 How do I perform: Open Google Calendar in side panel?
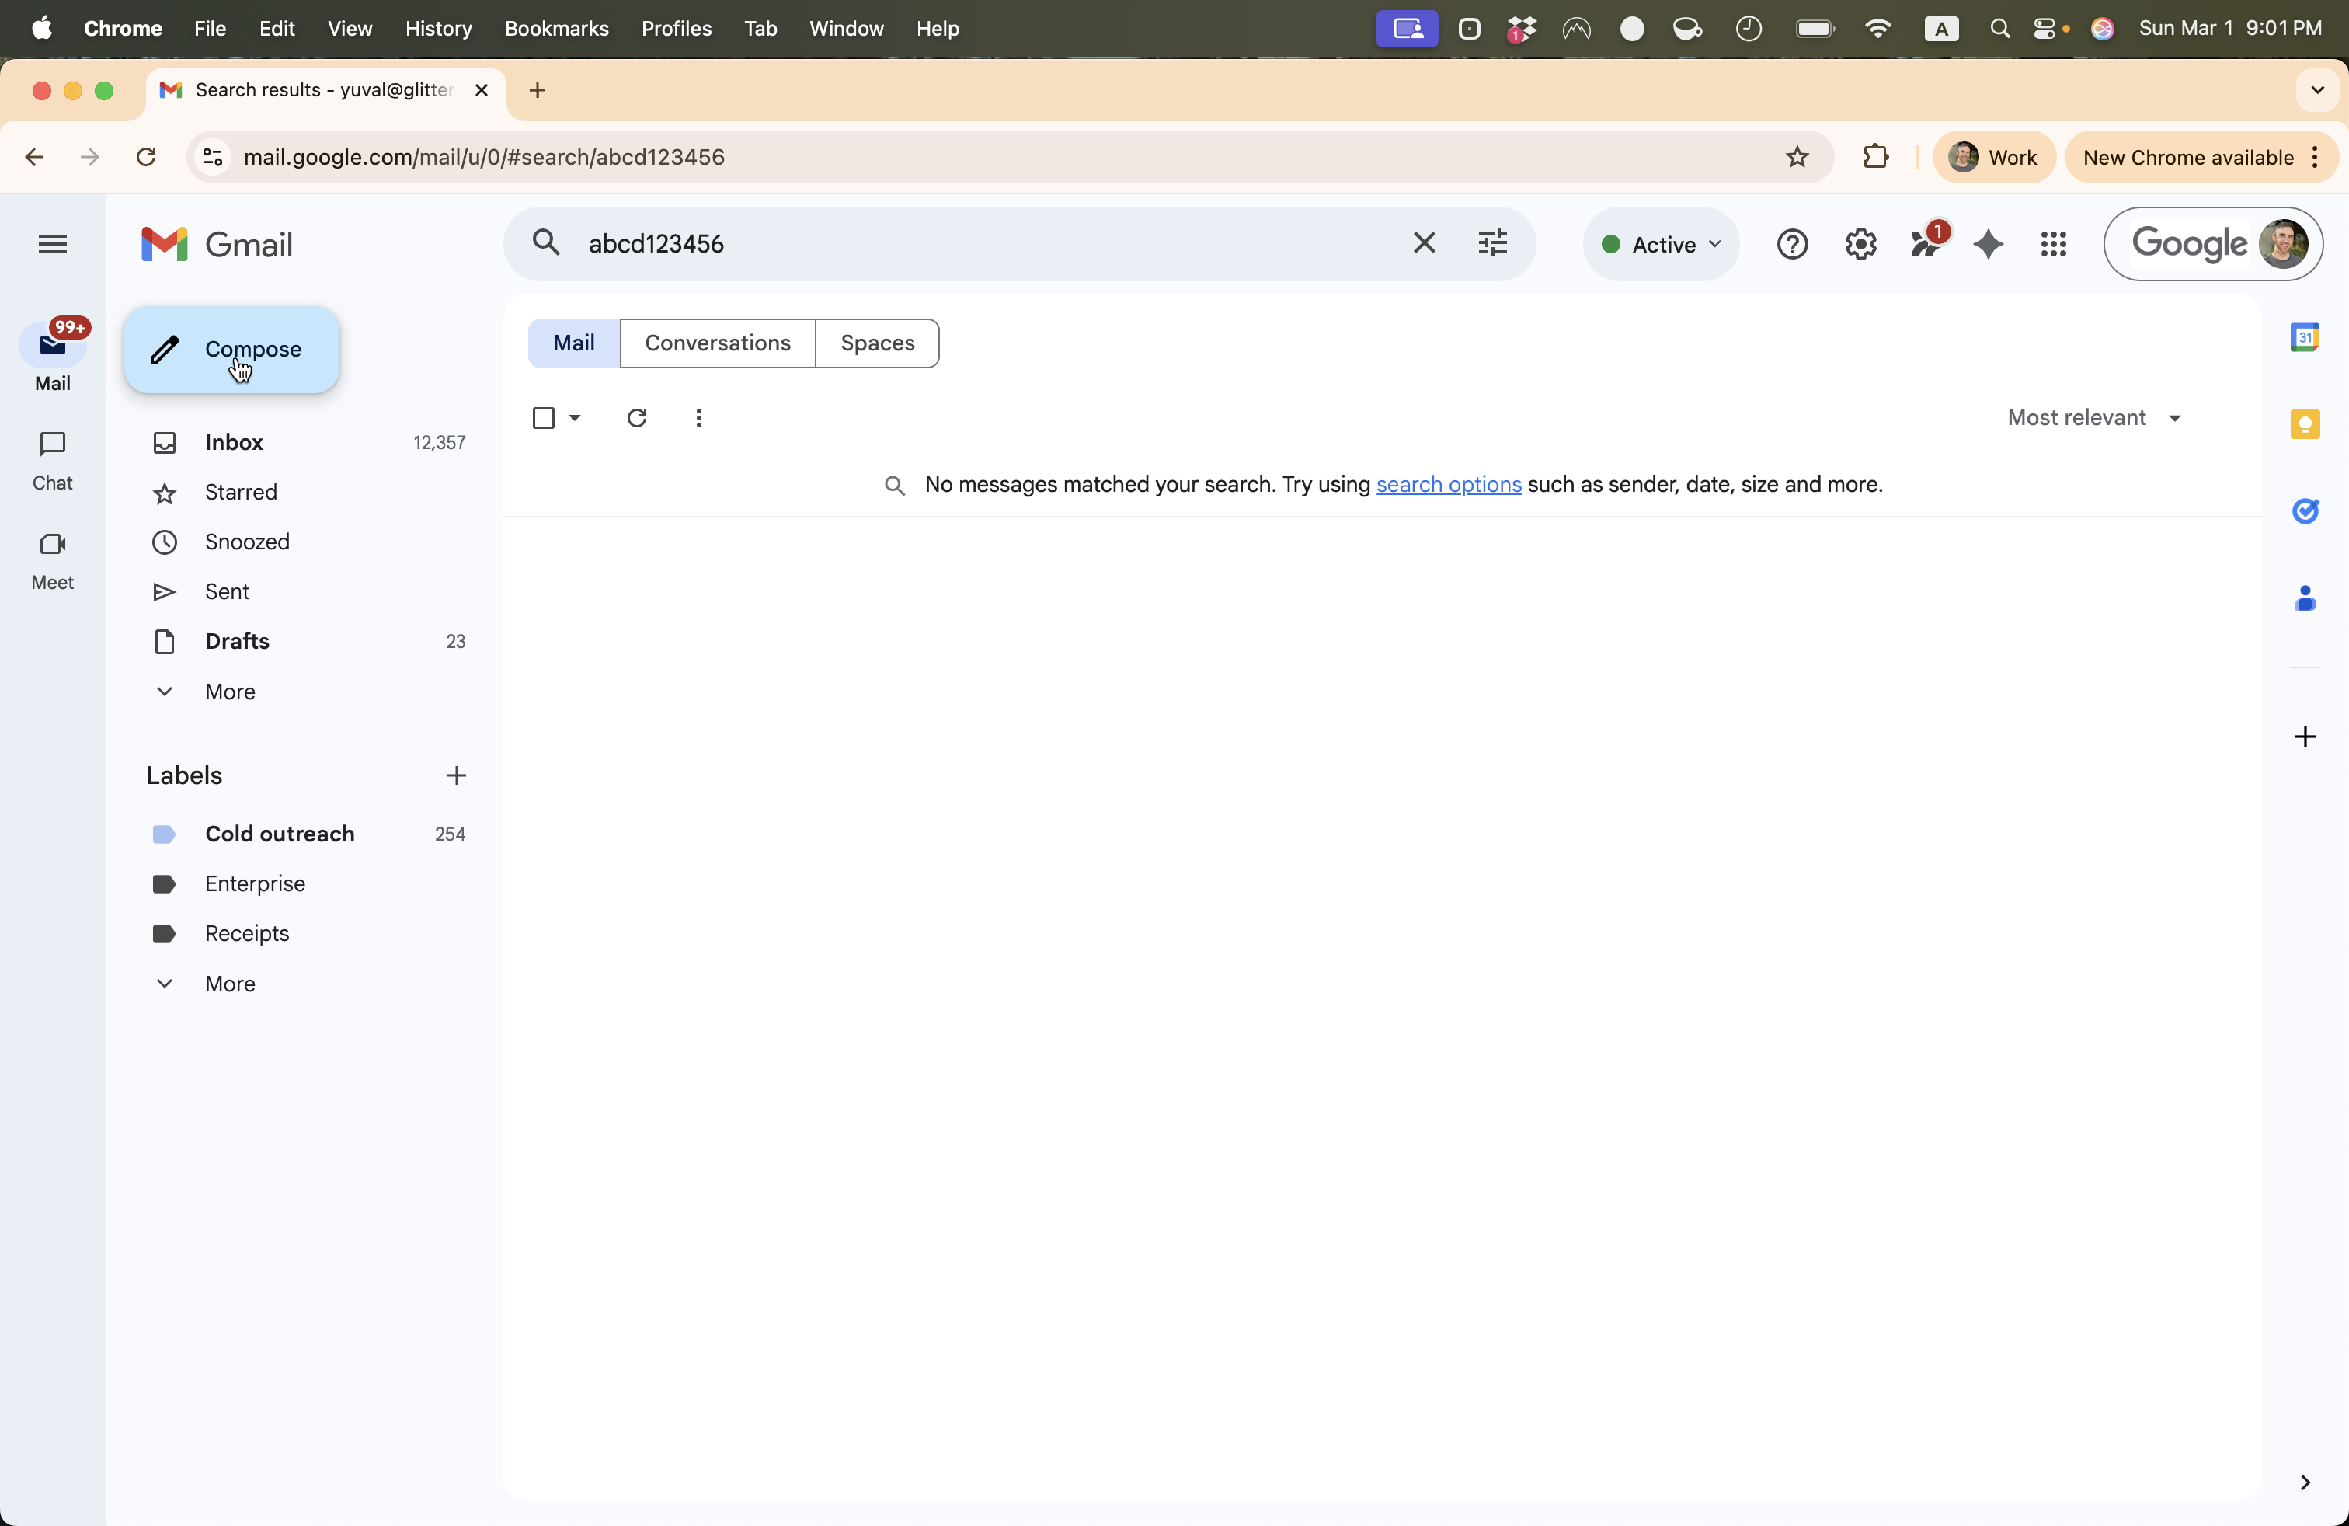pyautogui.click(x=2306, y=336)
